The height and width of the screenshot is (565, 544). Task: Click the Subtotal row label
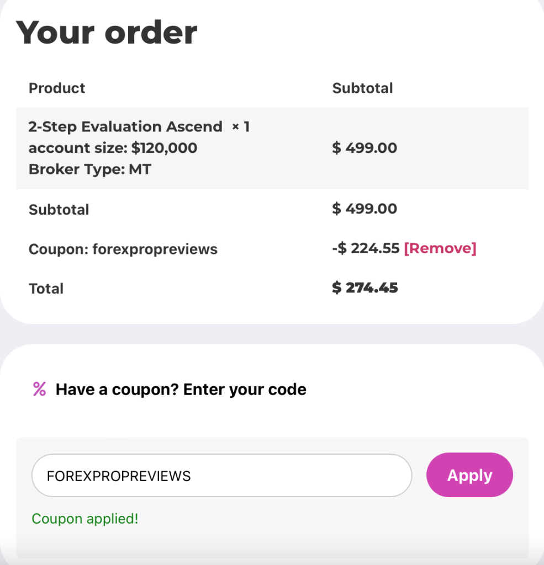59,210
